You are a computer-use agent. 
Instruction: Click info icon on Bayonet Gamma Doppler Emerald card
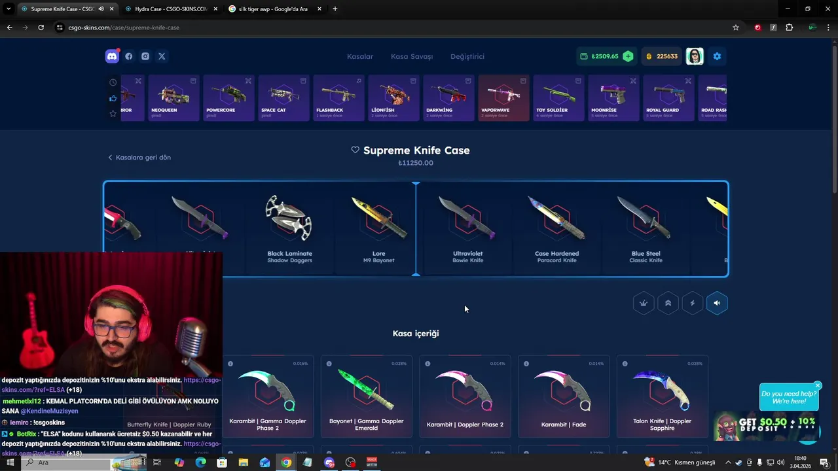click(329, 364)
